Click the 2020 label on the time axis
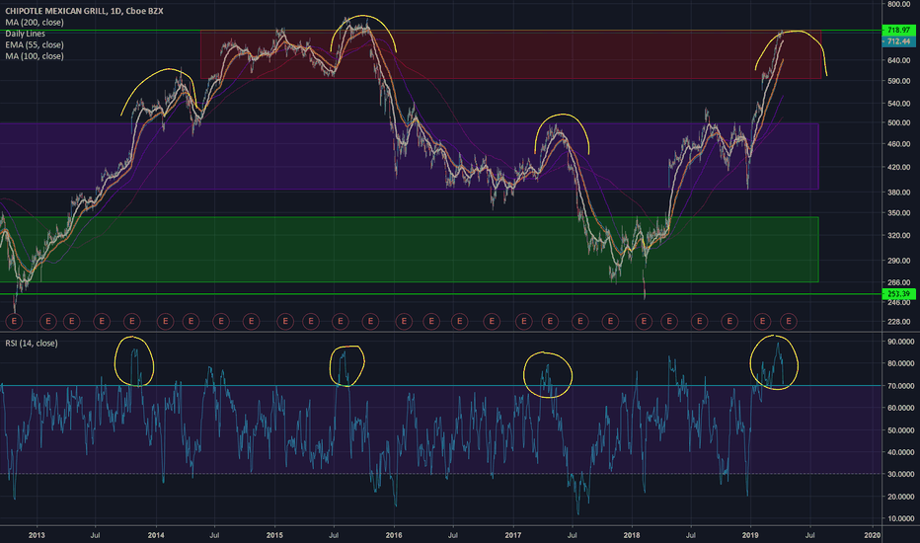The image size is (920, 543). (x=873, y=535)
